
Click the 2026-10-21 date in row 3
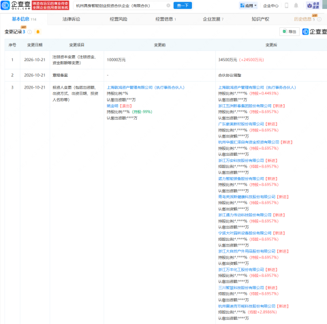(35, 87)
